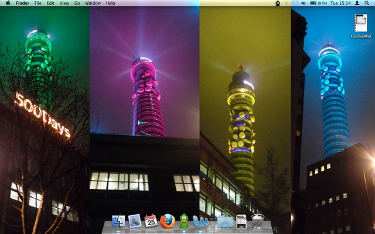Open the View menu

click(x=64, y=3)
